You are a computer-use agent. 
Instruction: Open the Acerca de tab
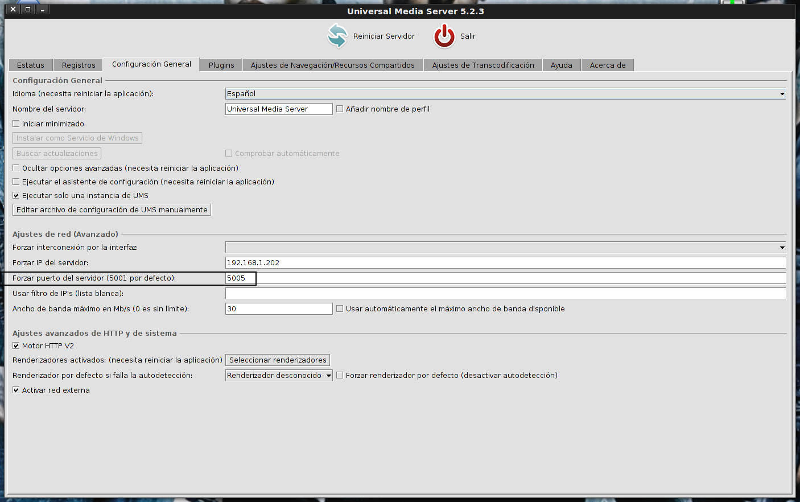click(608, 65)
